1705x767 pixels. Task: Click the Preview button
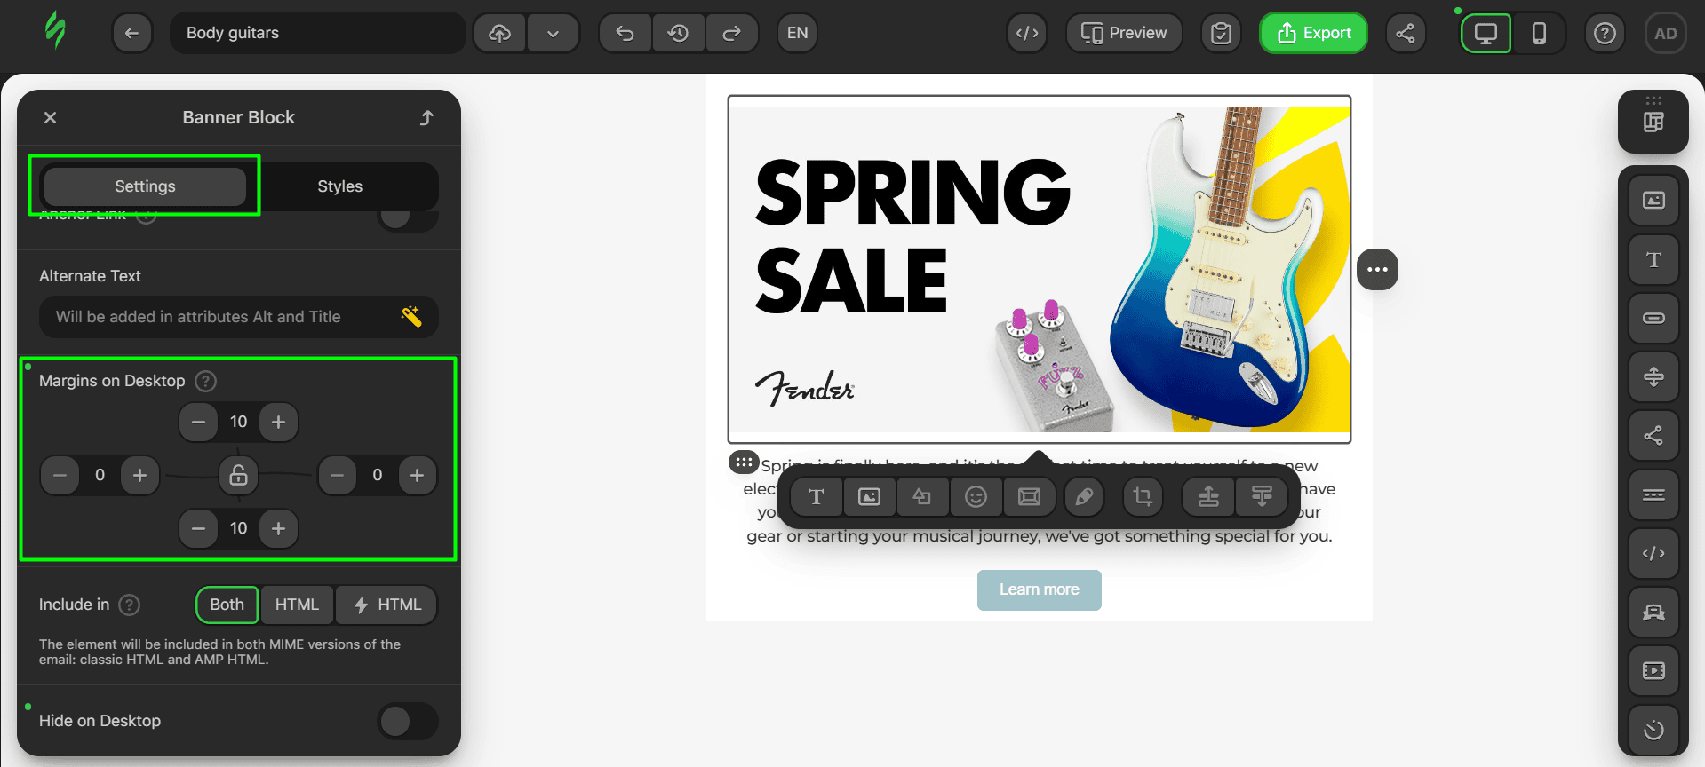click(x=1124, y=34)
